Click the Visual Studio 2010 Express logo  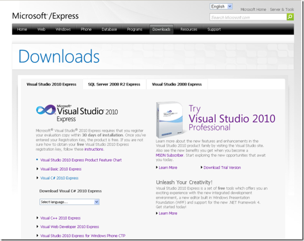pyautogui.click(x=77, y=113)
